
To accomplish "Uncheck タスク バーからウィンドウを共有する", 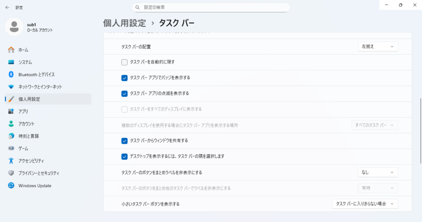I will (124, 141).
